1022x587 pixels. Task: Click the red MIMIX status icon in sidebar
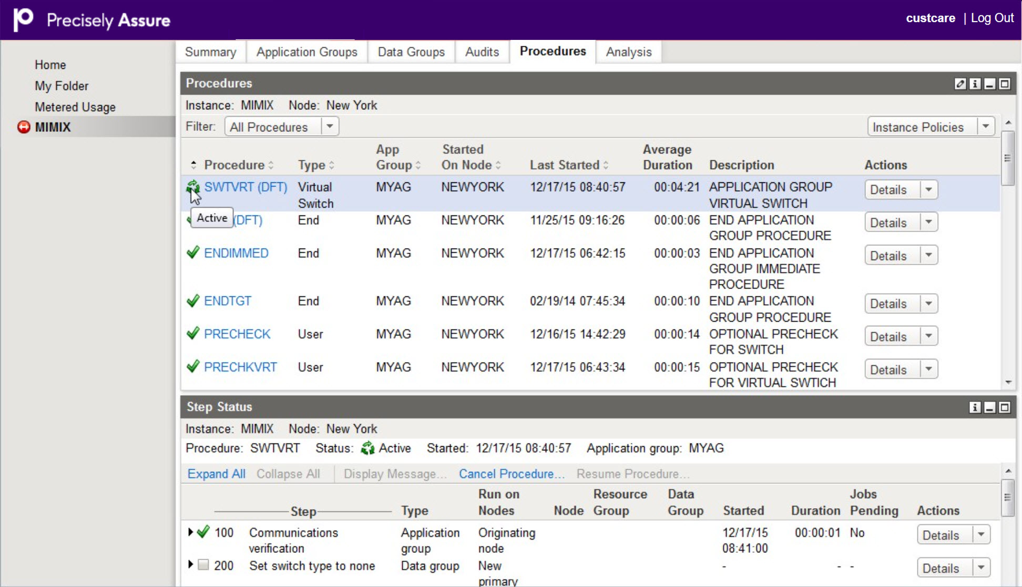(x=24, y=127)
